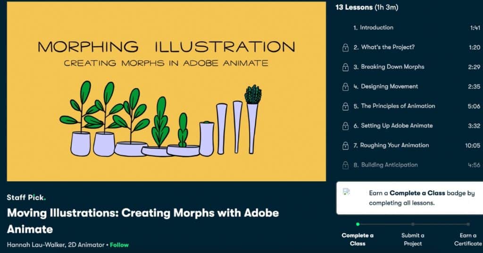Screen dimensions: 483x253
Task: Click the Submit a Project step dot
Action: coord(413,224)
